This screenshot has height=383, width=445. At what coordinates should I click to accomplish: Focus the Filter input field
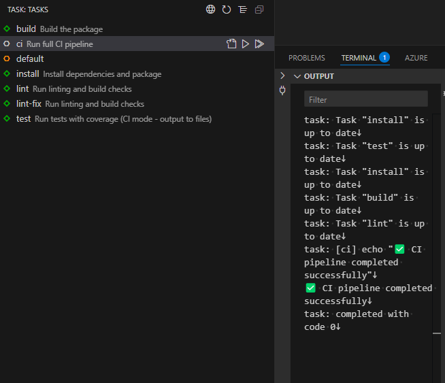(x=366, y=99)
